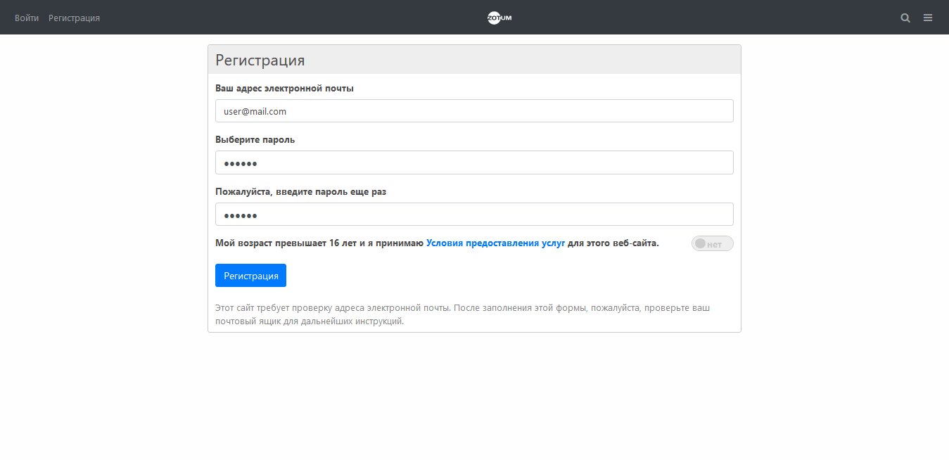Click the dots in the confirm password field
Viewport: 949px width, 460px height.
pyautogui.click(x=241, y=216)
